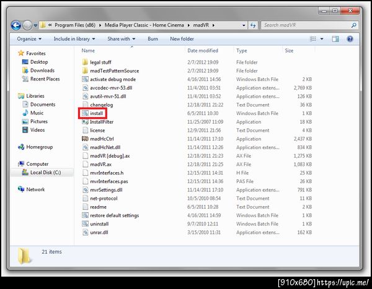Screen dimensions: 372x289
Task: Open the recent pages dropdown arrow
Action: coord(35,25)
